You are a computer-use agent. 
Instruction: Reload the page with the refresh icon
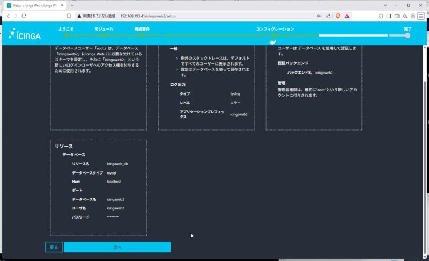24,16
